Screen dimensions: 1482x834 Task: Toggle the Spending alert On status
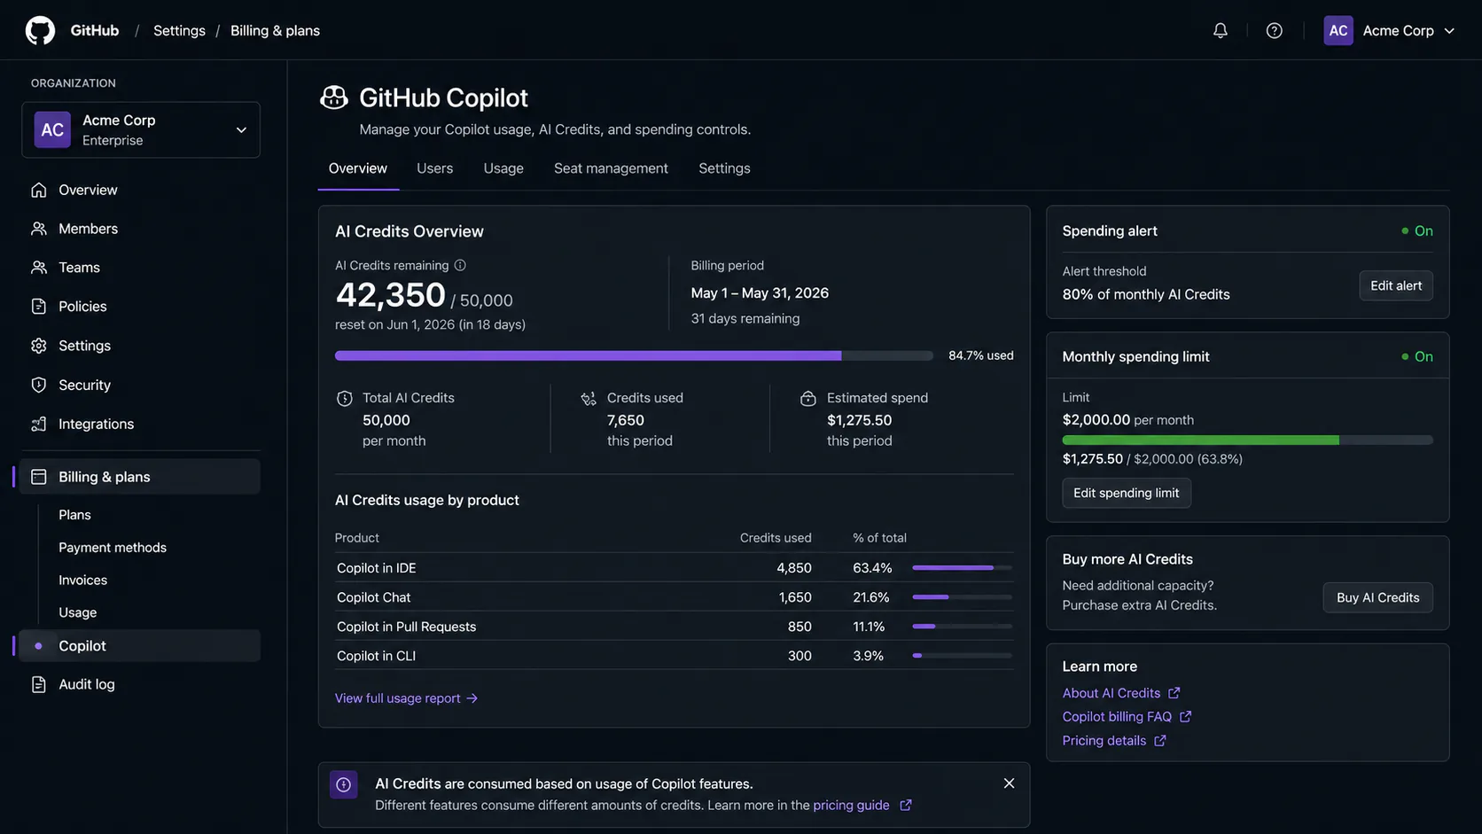click(x=1416, y=230)
